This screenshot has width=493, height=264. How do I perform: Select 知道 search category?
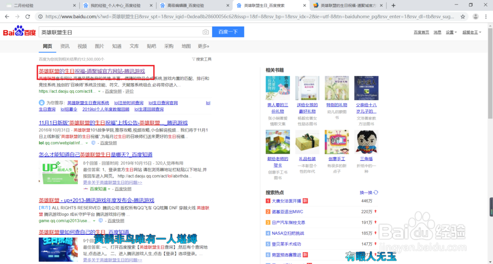coord(117,46)
